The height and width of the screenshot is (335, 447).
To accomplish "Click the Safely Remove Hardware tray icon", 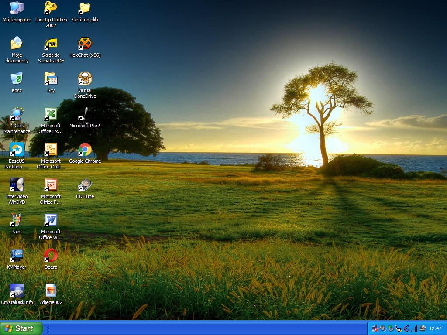I will 391,328.
